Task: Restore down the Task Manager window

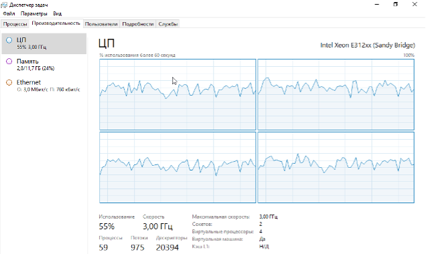Action: click(x=396, y=4)
